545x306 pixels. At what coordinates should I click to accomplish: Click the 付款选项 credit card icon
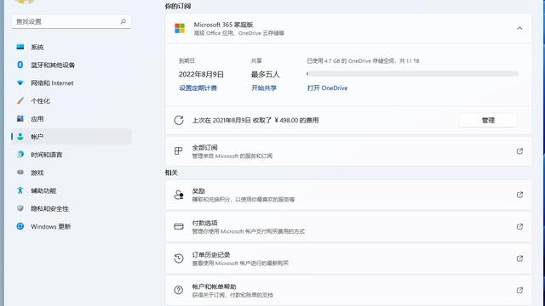(x=179, y=227)
